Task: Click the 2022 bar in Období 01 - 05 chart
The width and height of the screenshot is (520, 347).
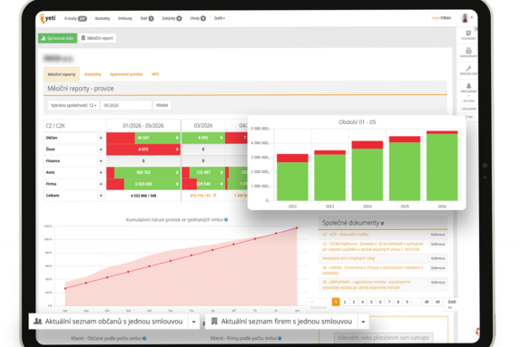Action: tap(292, 178)
